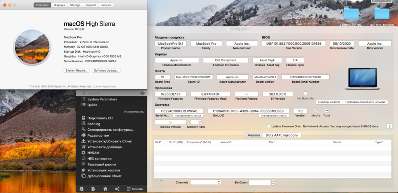Open the Memory Rank dropdown
Screen dimensions: 398x193
[x=196, y=122]
